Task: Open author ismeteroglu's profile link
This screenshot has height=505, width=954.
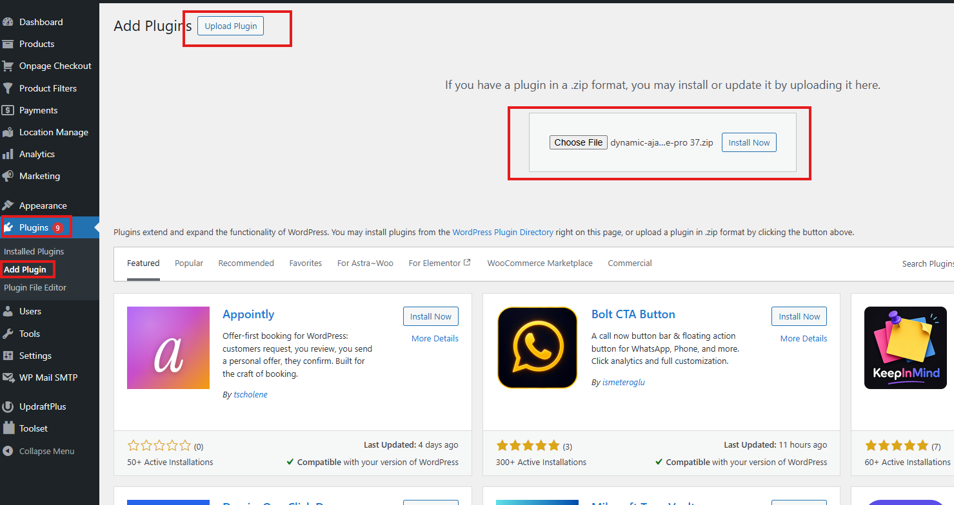Action: pyautogui.click(x=623, y=382)
